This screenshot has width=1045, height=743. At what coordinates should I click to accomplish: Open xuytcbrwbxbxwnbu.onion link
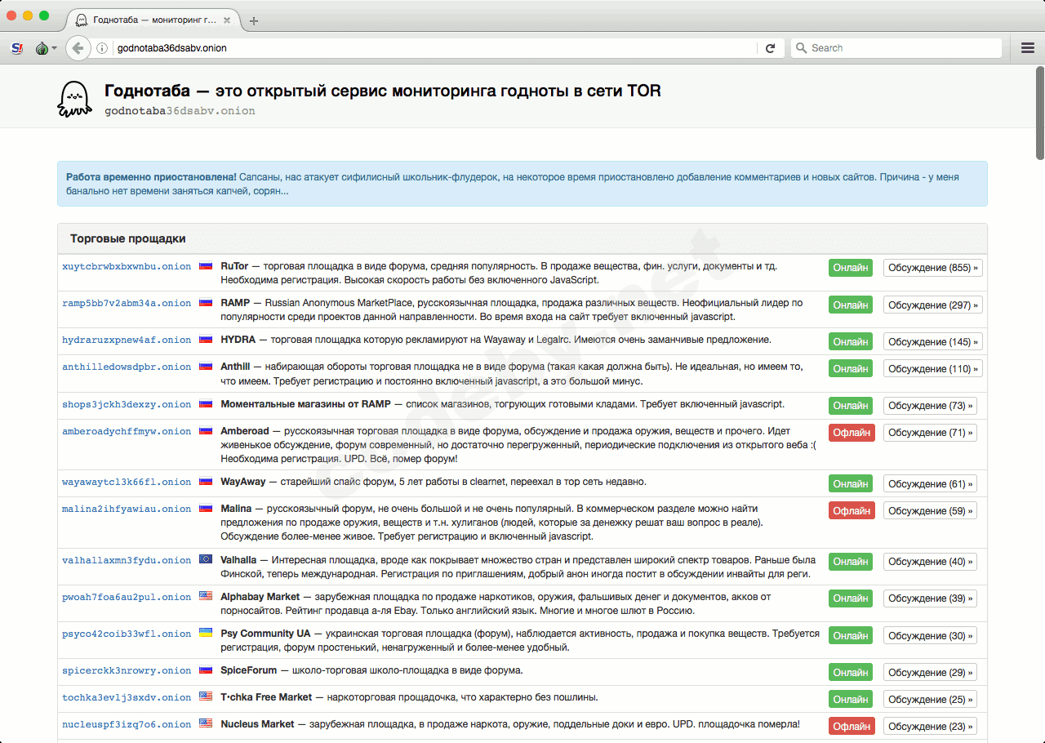pos(127,266)
